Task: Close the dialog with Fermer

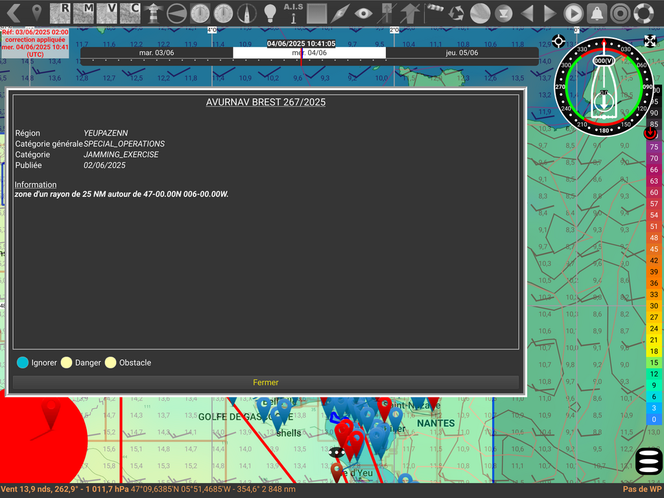Action: pyautogui.click(x=265, y=383)
